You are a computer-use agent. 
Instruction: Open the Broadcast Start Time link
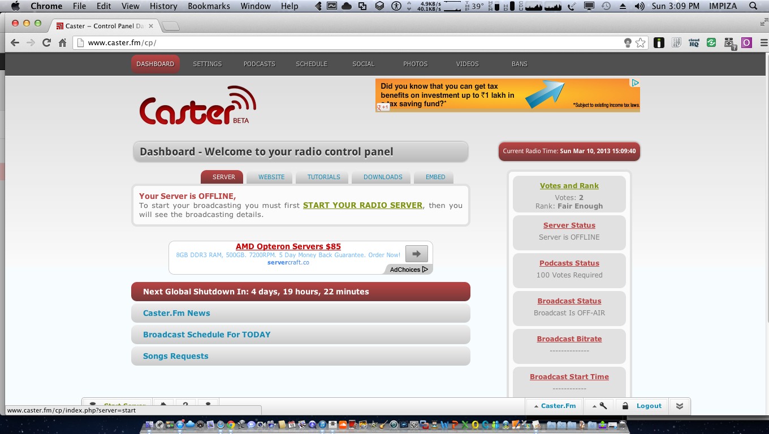(569, 377)
